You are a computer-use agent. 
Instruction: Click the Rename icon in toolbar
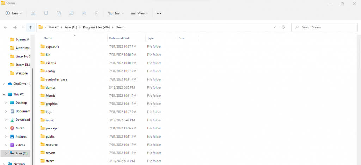pos(71,13)
